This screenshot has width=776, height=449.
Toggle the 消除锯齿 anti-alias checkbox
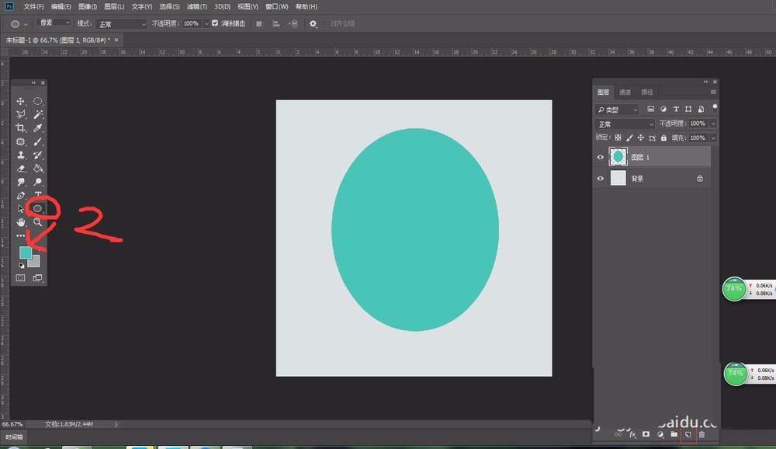pos(215,23)
